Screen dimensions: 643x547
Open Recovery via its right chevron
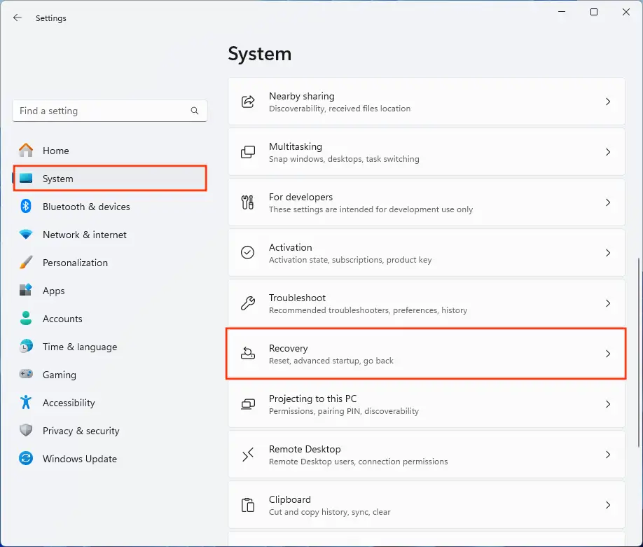coord(608,354)
